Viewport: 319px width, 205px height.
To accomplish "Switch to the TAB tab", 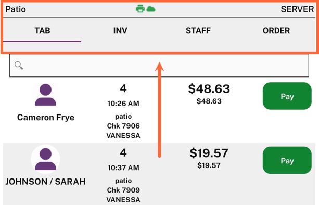I will click(x=42, y=31).
